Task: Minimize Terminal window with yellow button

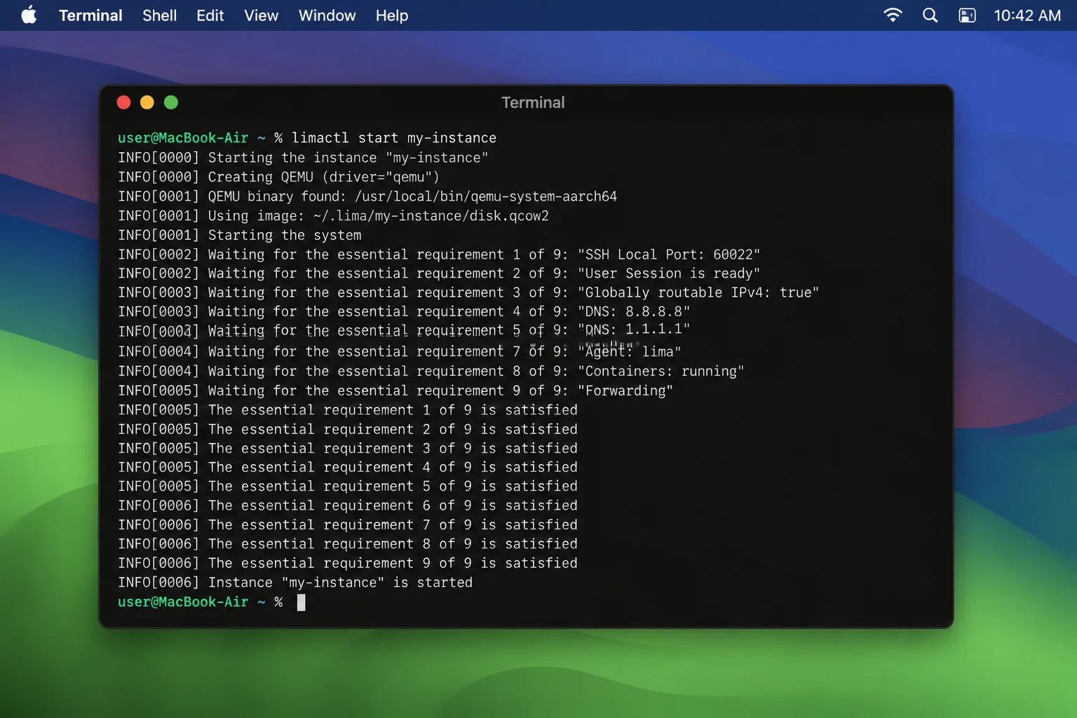Action: pos(147,102)
